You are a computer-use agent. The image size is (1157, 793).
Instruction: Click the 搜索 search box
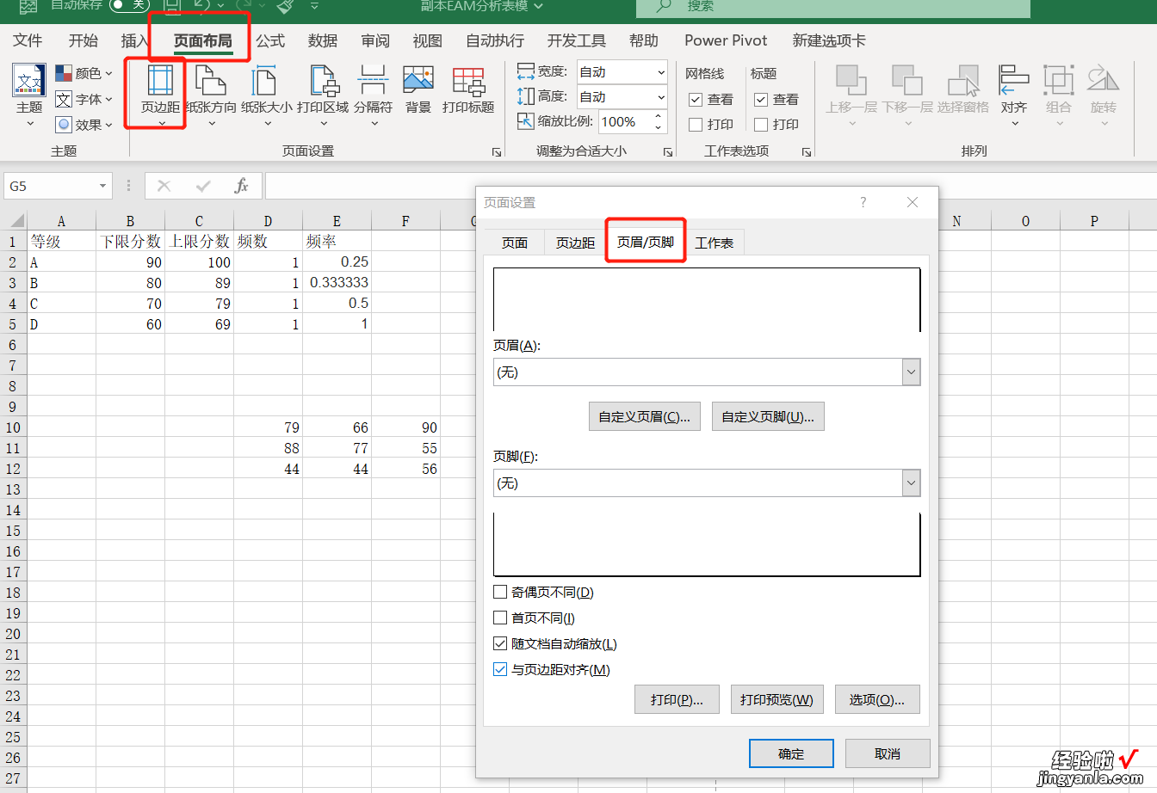[833, 7]
